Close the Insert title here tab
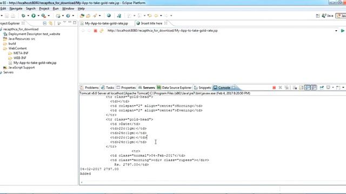The width and height of the screenshot is (346, 194). coord(166,23)
